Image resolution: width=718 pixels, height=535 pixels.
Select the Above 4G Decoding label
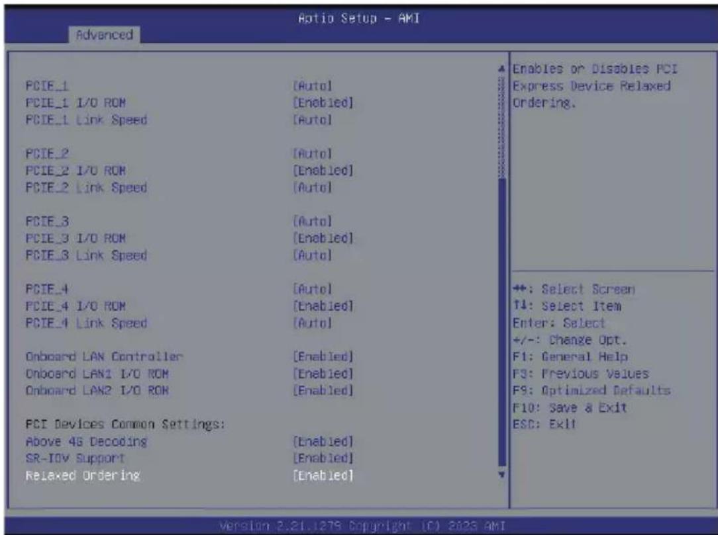(x=87, y=442)
